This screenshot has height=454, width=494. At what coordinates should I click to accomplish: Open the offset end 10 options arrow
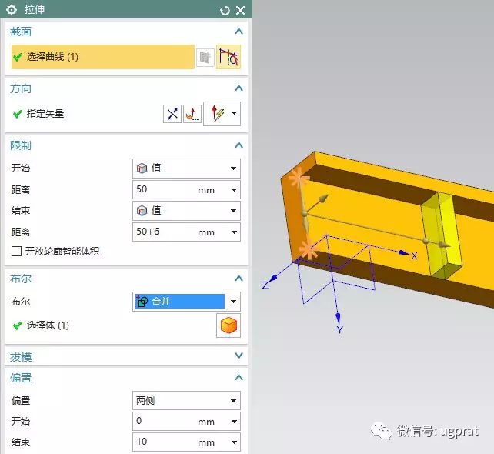tap(235, 442)
